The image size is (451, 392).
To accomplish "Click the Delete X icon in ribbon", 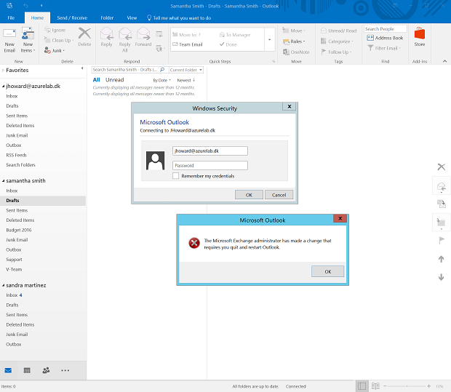I will (x=84, y=37).
